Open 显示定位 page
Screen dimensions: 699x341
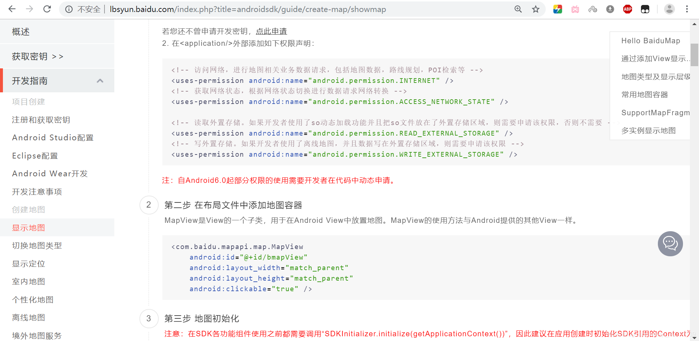tap(28, 264)
